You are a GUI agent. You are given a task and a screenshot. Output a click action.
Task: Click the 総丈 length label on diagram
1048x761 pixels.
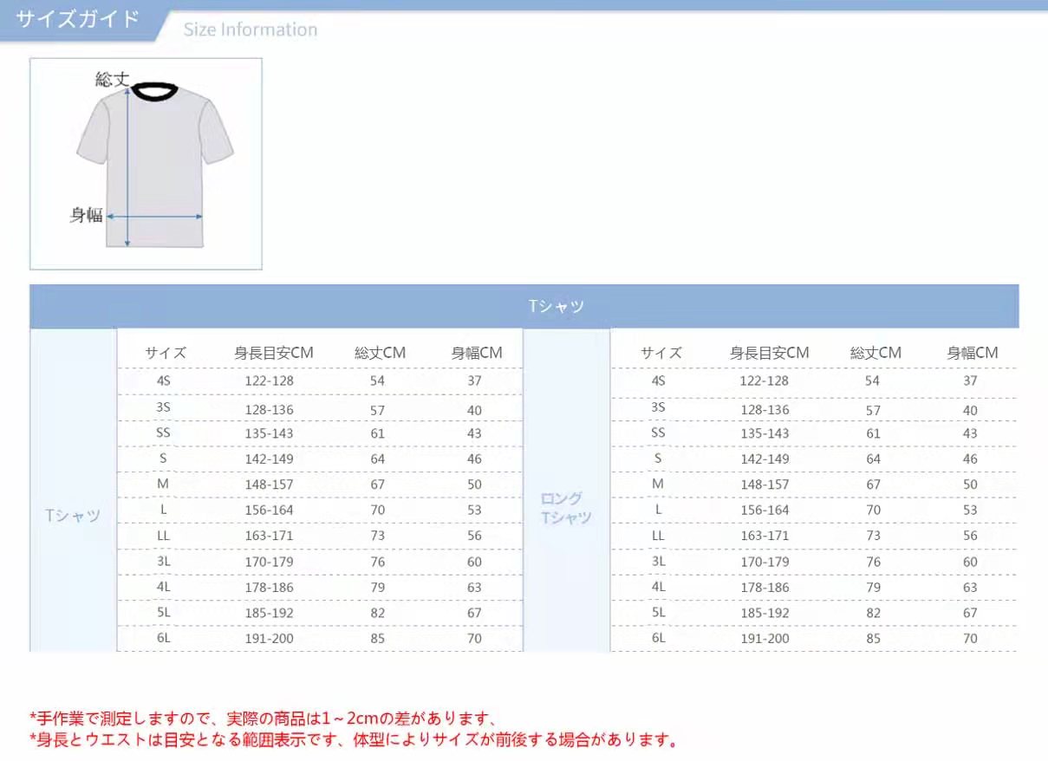[112, 79]
